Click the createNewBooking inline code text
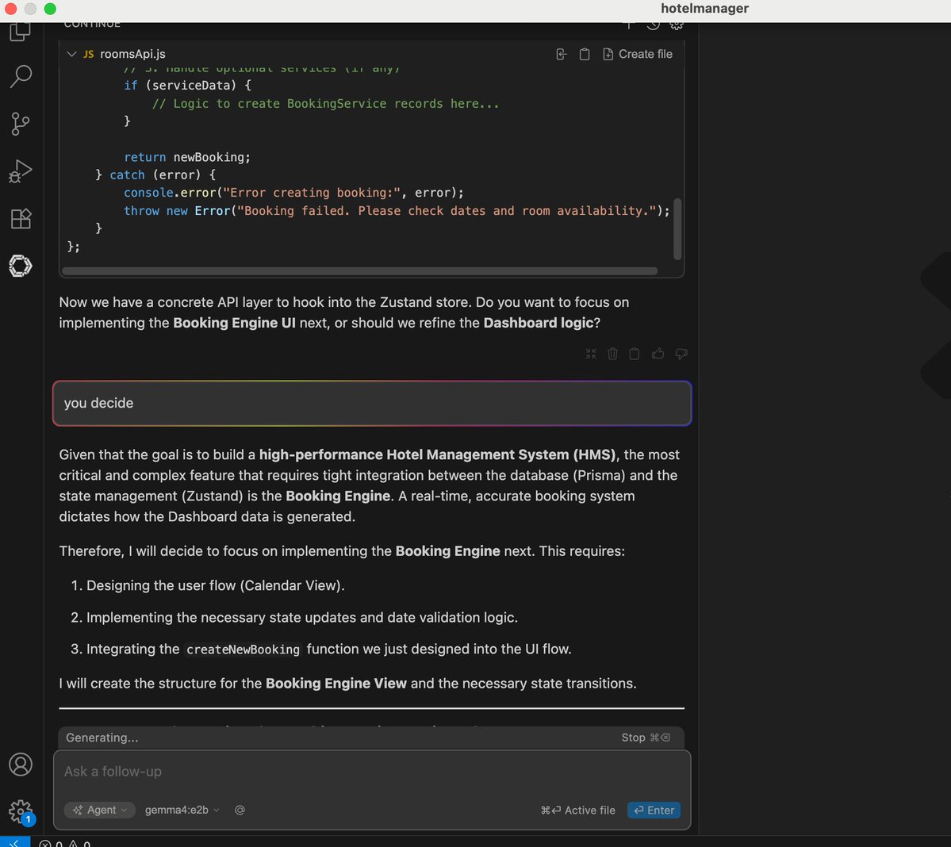The height and width of the screenshot is (847, 951). pos(243,650)
